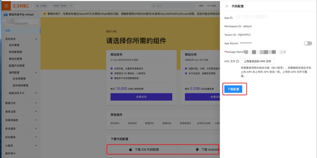317x158 pixels.
Task: Click the warning icon in the notice banner
Action: click(44, 14)
